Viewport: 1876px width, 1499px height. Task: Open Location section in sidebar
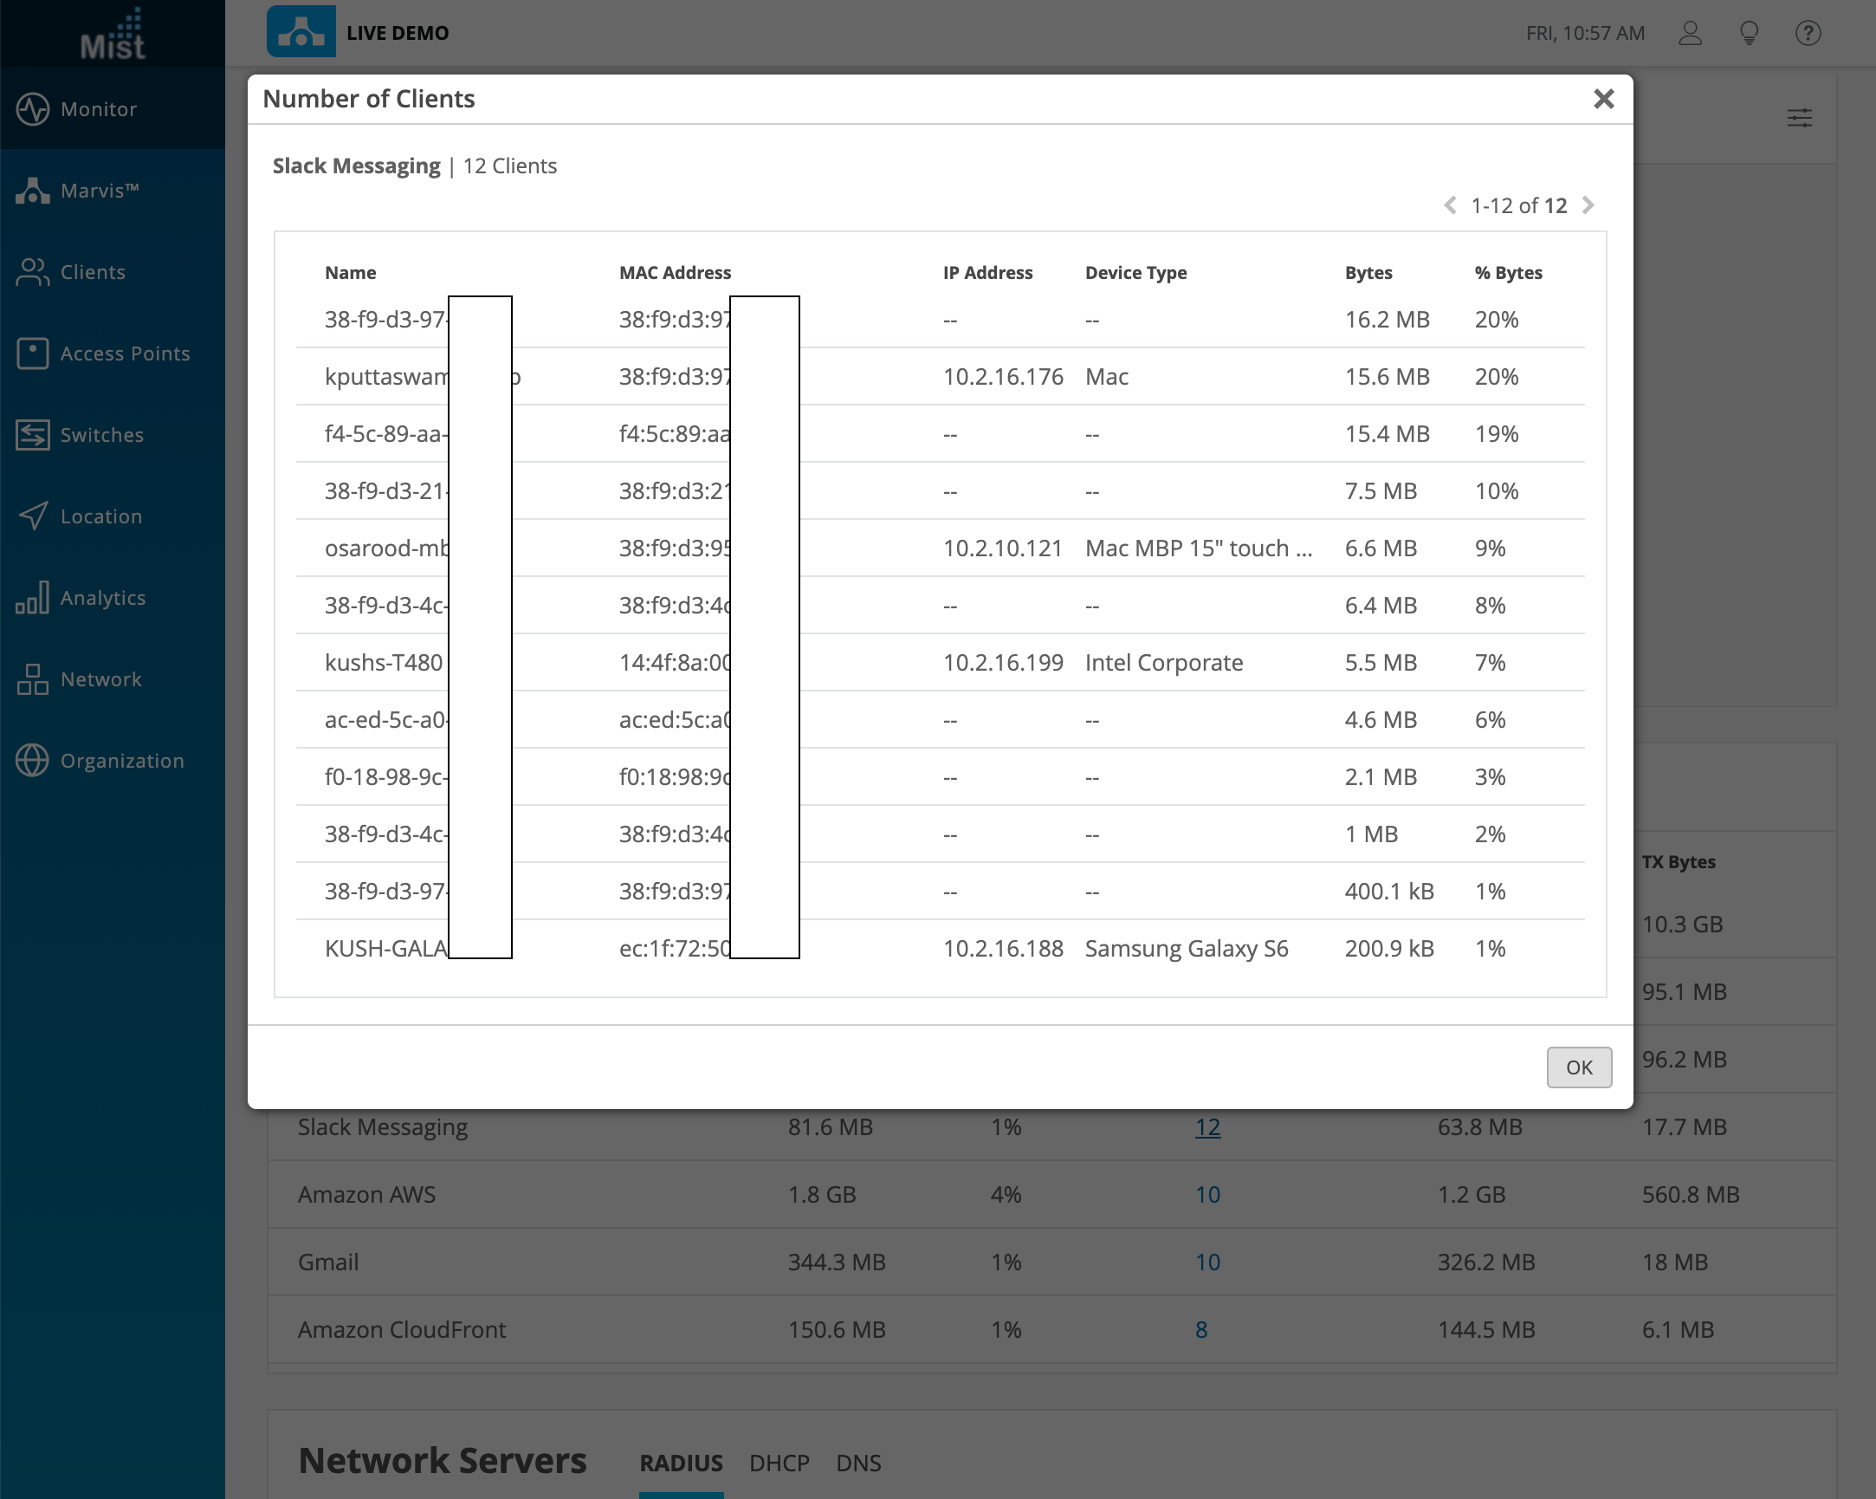coord(100,516)
